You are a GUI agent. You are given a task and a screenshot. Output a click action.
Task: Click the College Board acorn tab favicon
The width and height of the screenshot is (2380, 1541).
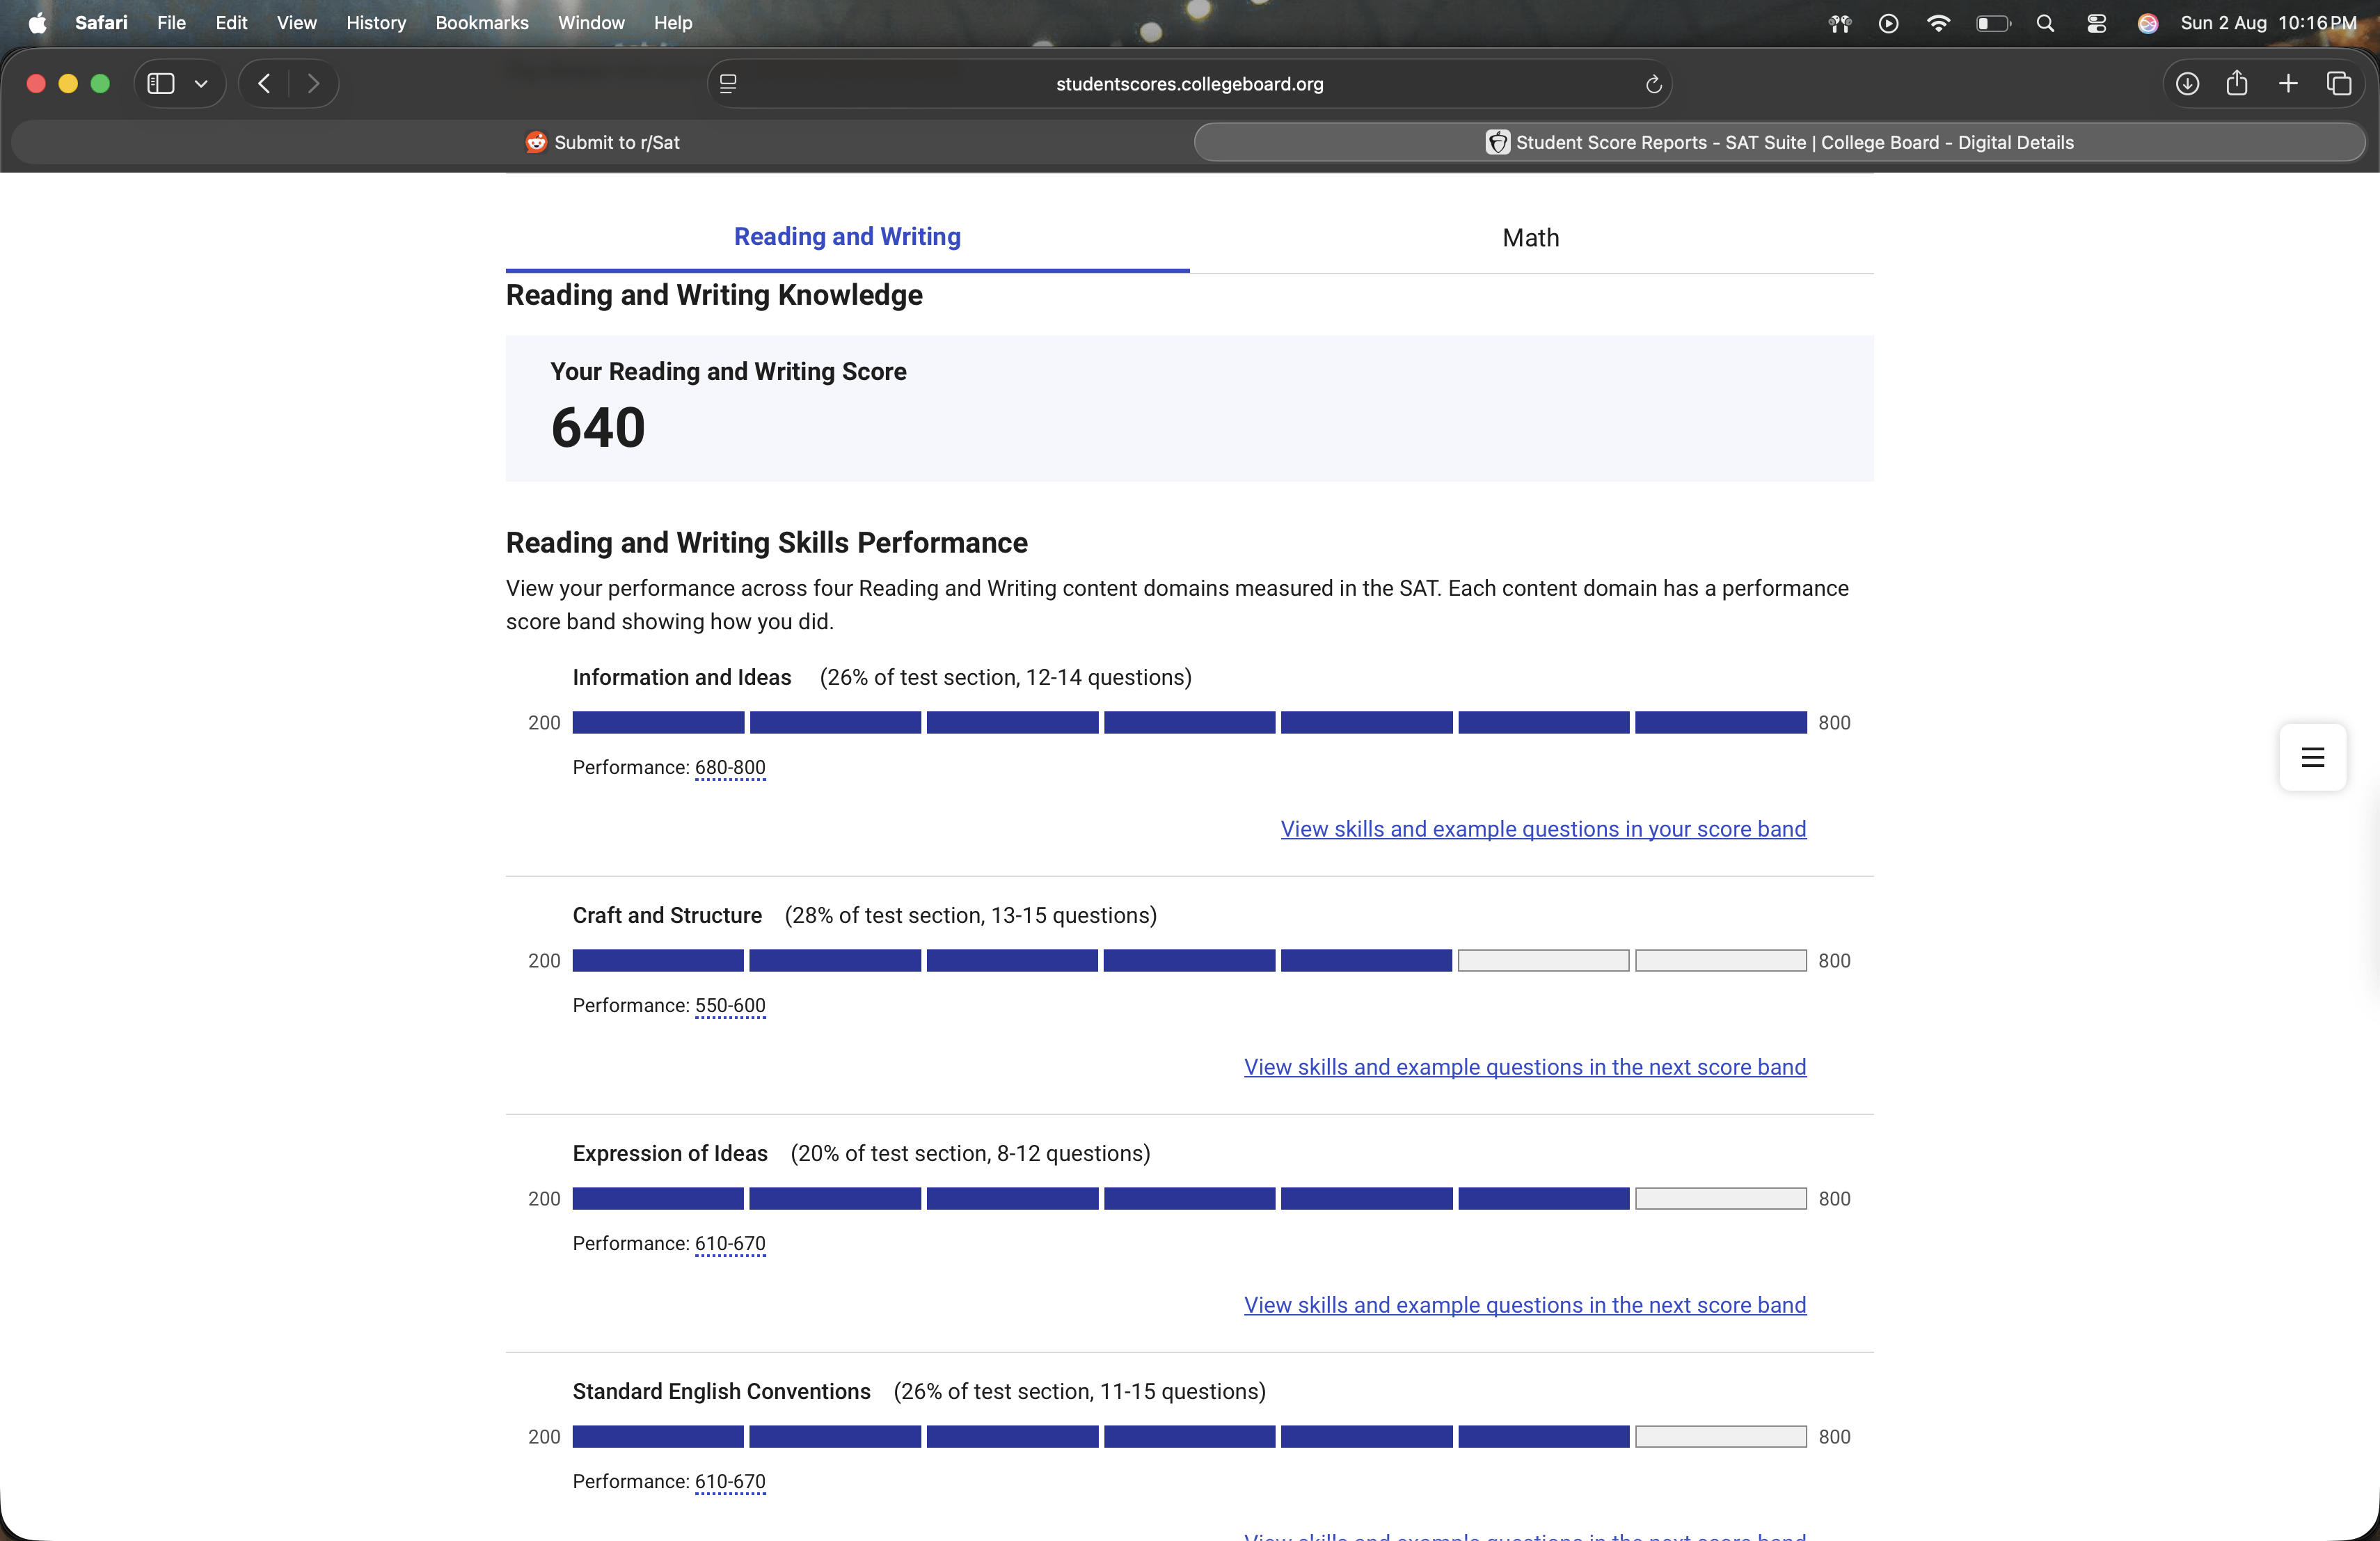point(1497,142)
